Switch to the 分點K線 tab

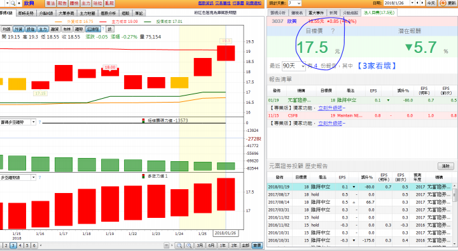coord(46,13)
